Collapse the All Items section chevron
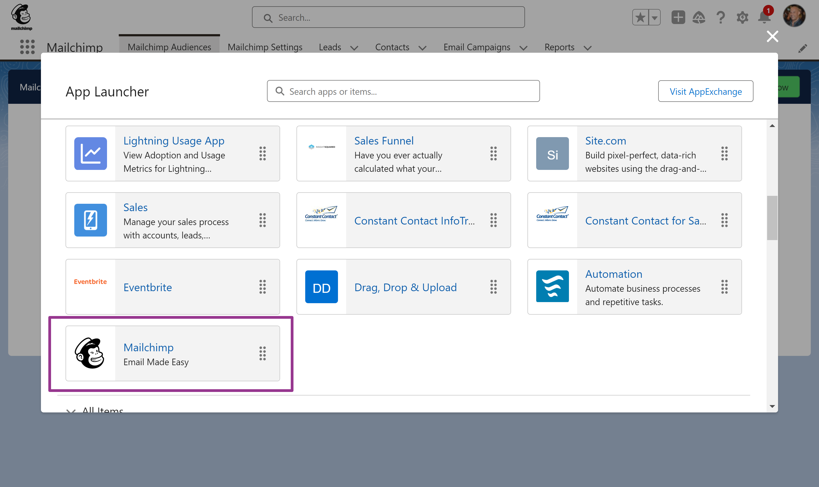 71,410
